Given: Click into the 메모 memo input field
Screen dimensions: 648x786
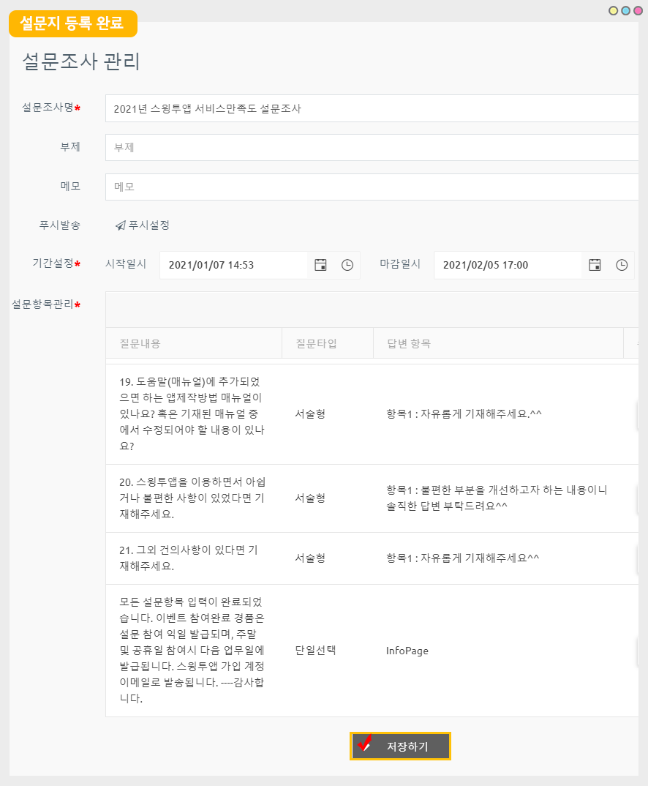Looking at the screenshot, I should point(293,187).
